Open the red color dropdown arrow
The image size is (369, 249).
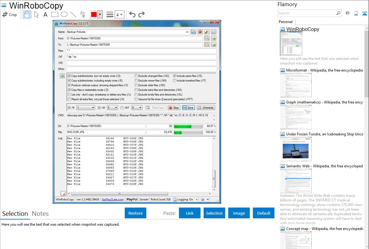100,14
